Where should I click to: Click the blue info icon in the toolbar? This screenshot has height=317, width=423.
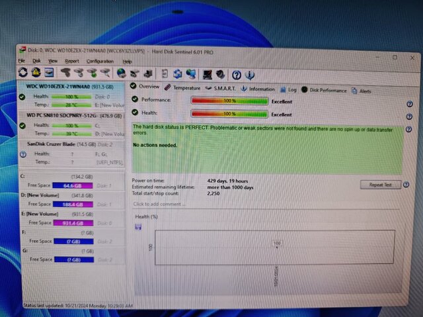pyautogui.click(x=250, y=74)
